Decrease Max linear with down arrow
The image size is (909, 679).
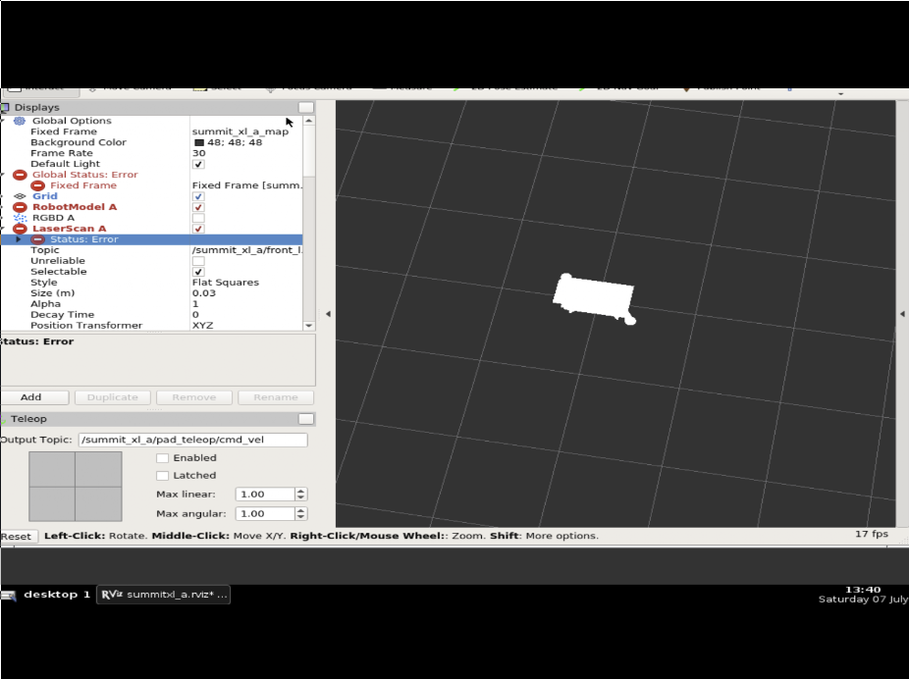coord(300,497)
